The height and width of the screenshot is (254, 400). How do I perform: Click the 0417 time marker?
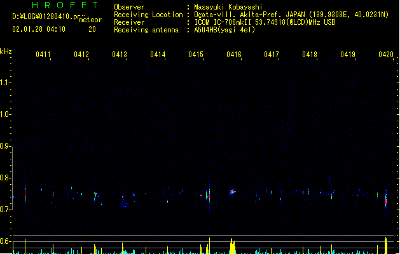[272, 55]
